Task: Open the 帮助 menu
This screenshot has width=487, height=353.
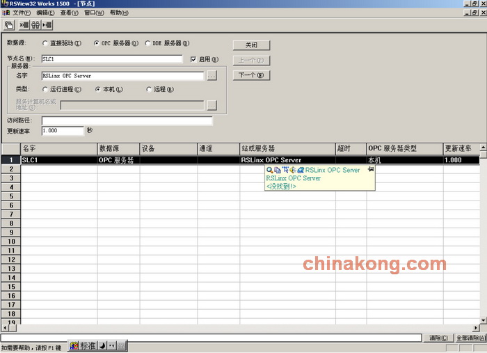Action: tap(119, 13)
